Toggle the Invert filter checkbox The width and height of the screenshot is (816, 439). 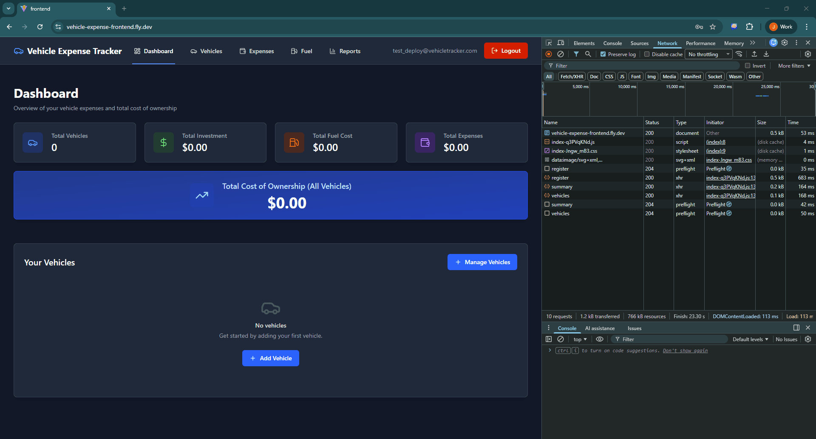pyautogui.click(x=747, y=66)
